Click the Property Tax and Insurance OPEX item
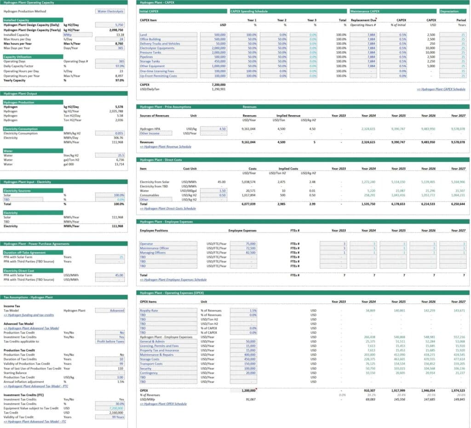The width and height of the screenshot is (471, 428). click(x=168, y=351)
